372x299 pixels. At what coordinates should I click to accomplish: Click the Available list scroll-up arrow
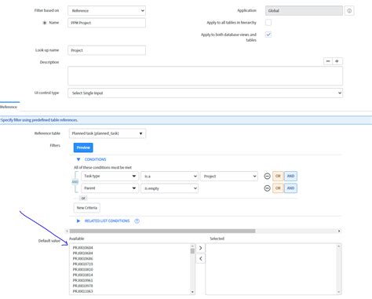(192, 246)
